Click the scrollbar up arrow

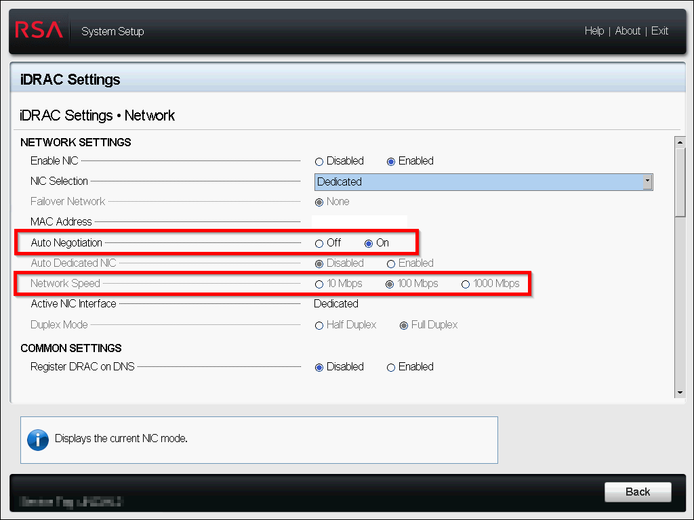(x=680, y=142)
